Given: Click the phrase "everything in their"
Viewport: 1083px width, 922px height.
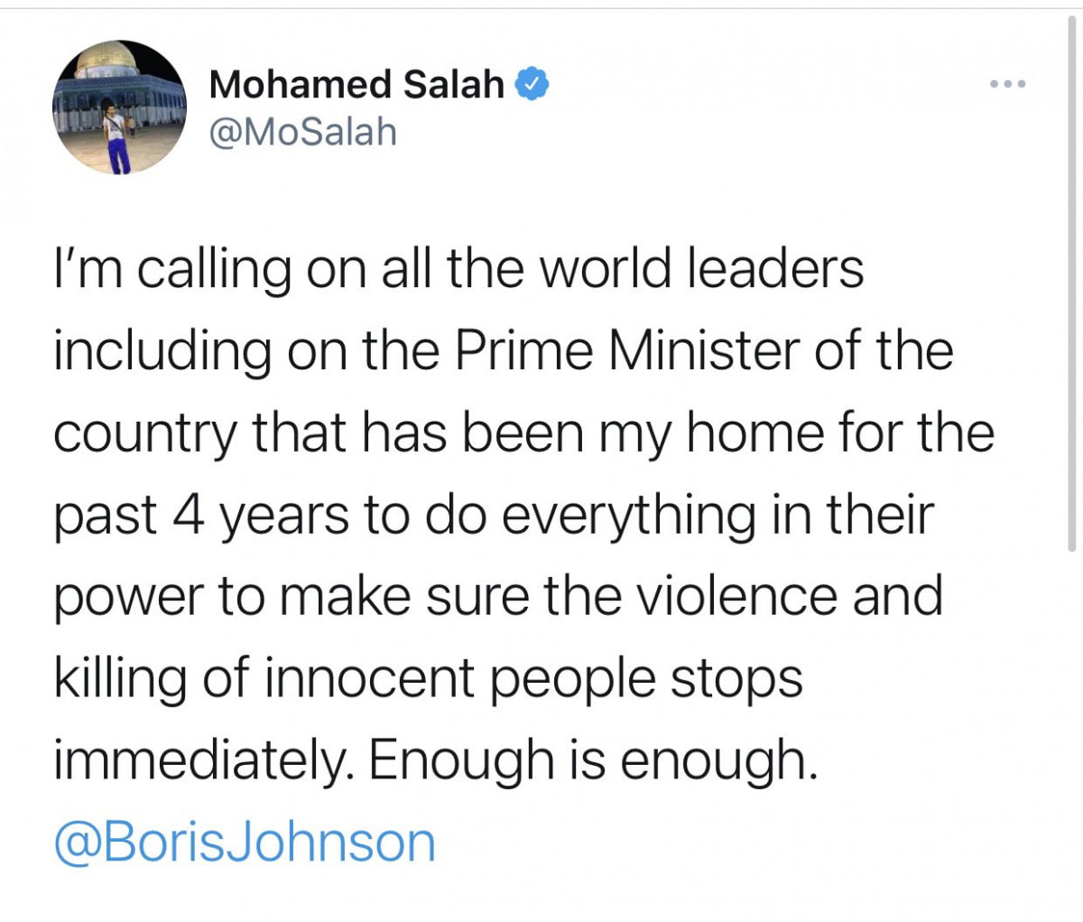Looking at the screenshot, I should [x=717, y=515].
